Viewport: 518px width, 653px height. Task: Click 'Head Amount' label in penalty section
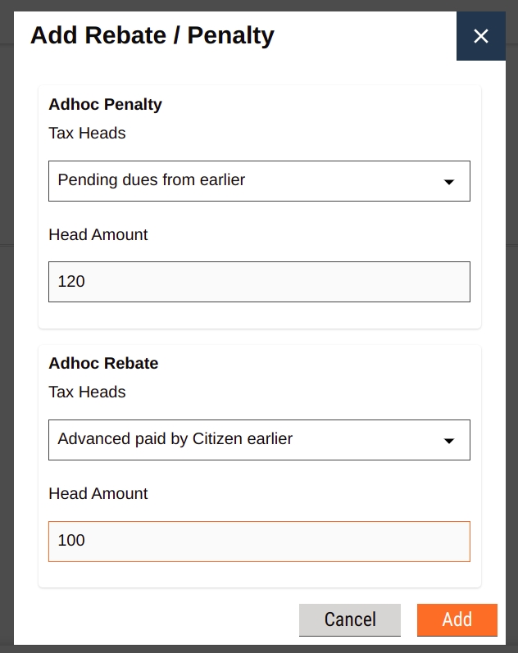pyautogui.click(x=98, y=234)
